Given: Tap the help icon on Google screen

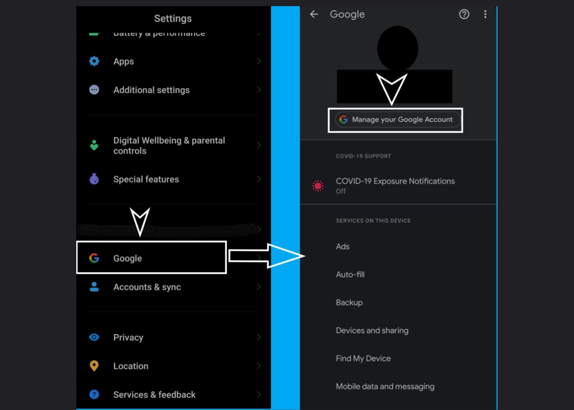Looking at the screenshot, I should point(464,14).
